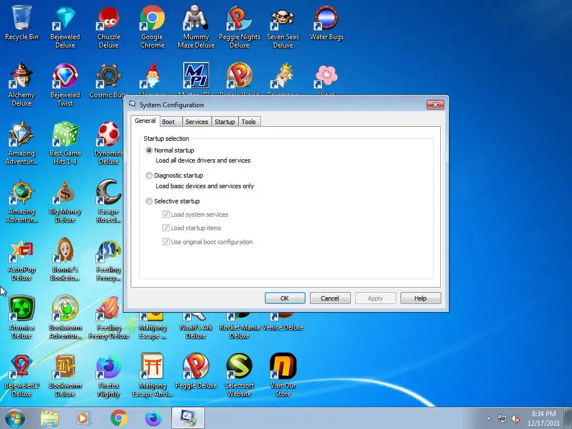Screen dimensions: 572x429
Task: Go to the Startup tab
Action: point(225,122)
